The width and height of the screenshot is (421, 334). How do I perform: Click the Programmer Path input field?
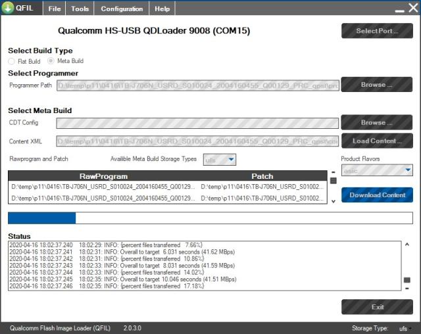point(197,85)
